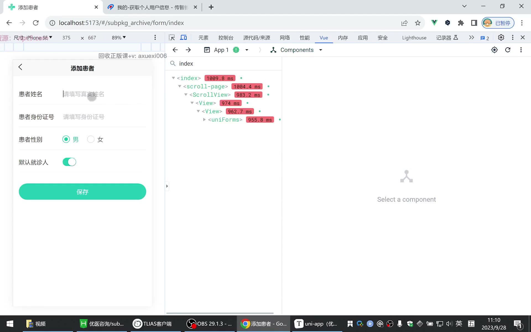The image size is (531, 332).
Task: Click the component search field containing index
Action: point(224,64)
